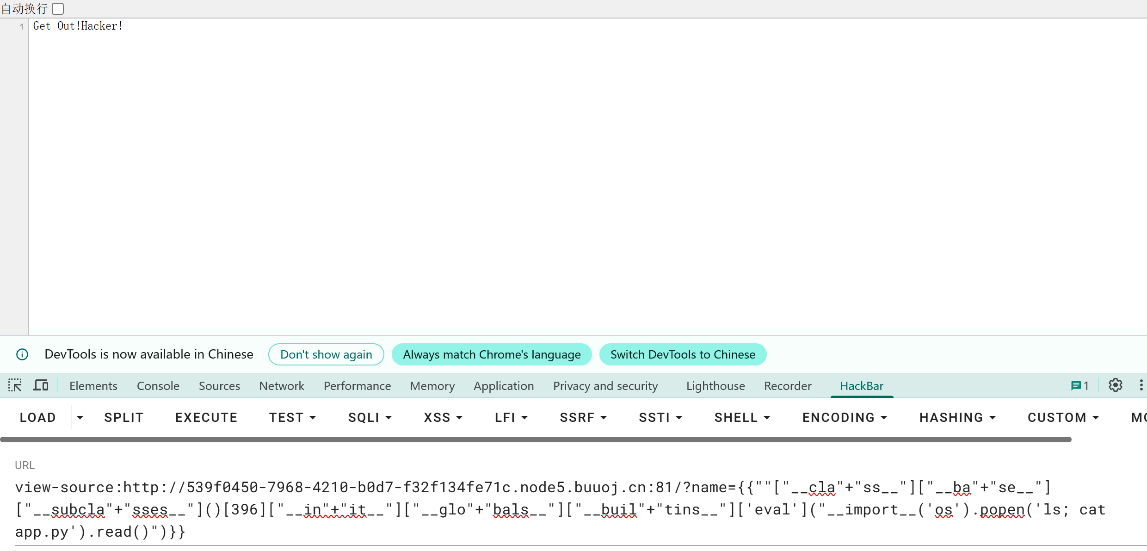
Task: Open the DevTools three-dot menu
Action: coord(1141,385)
